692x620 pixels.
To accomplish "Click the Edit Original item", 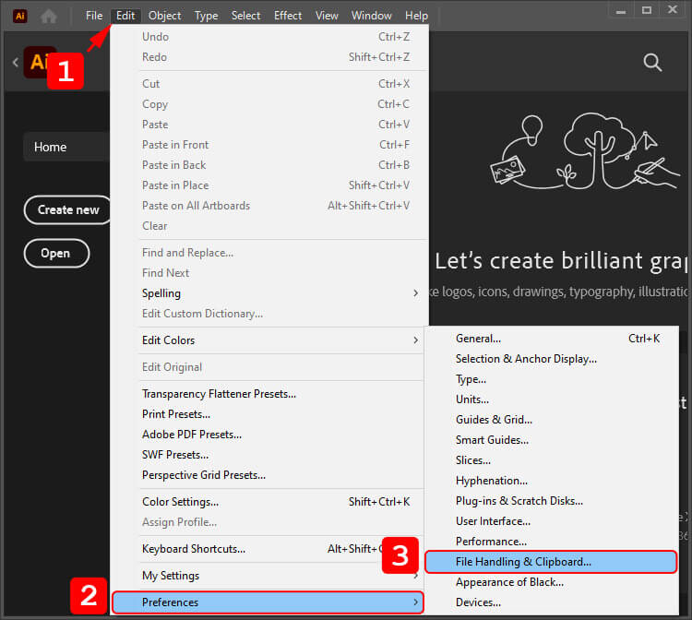I will point(268,367).
